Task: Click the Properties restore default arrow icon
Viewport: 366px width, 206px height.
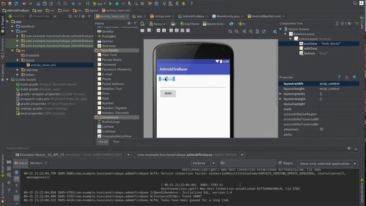Action: coord(347,77)
